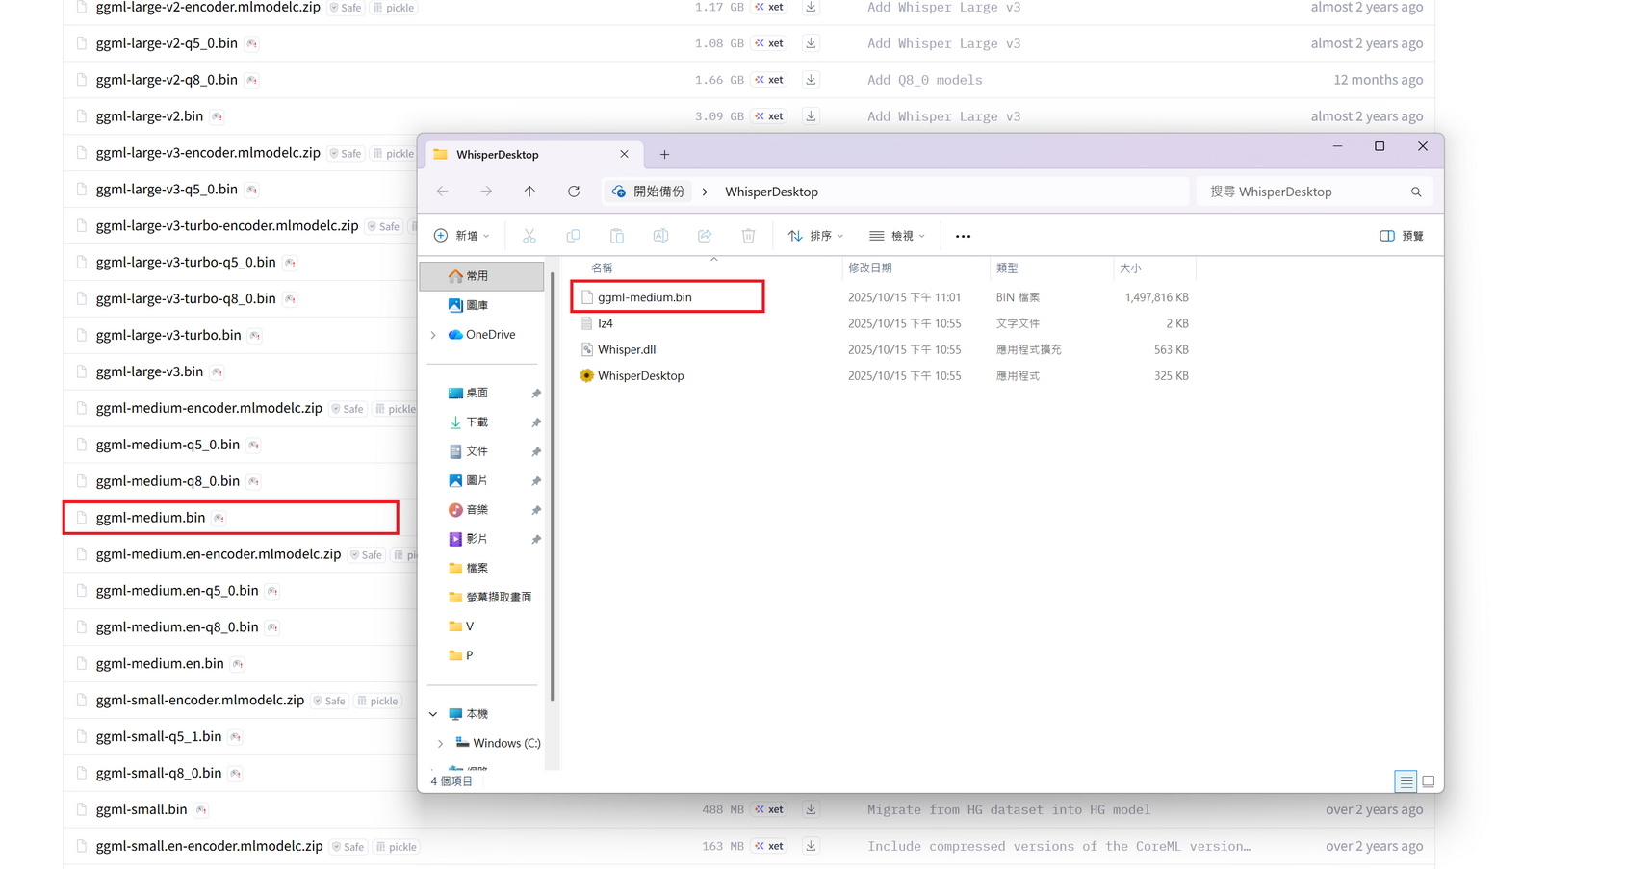
Task: Click the 搜尋 WhisperDesktop search box
Action: point(1304,192)
